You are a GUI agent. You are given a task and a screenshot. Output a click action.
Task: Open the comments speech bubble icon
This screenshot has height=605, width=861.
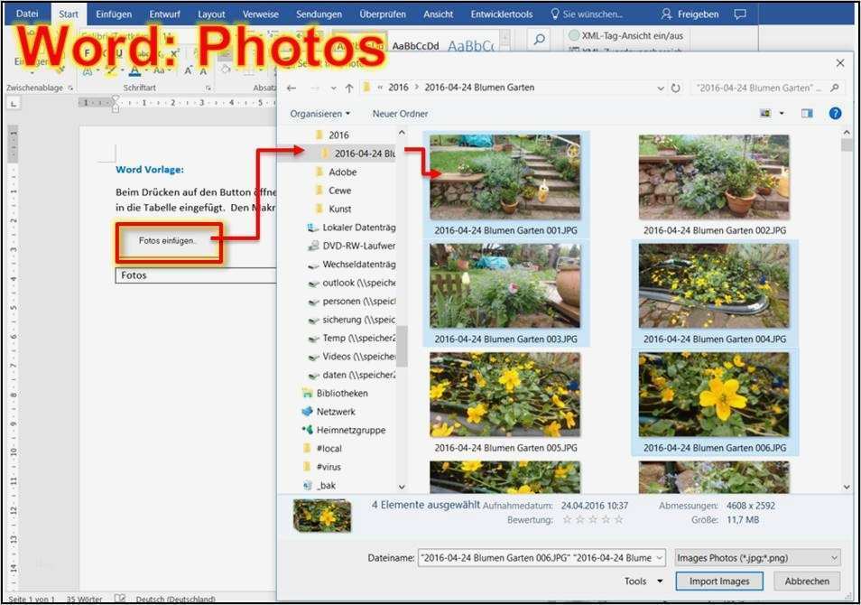coord(740,14)
